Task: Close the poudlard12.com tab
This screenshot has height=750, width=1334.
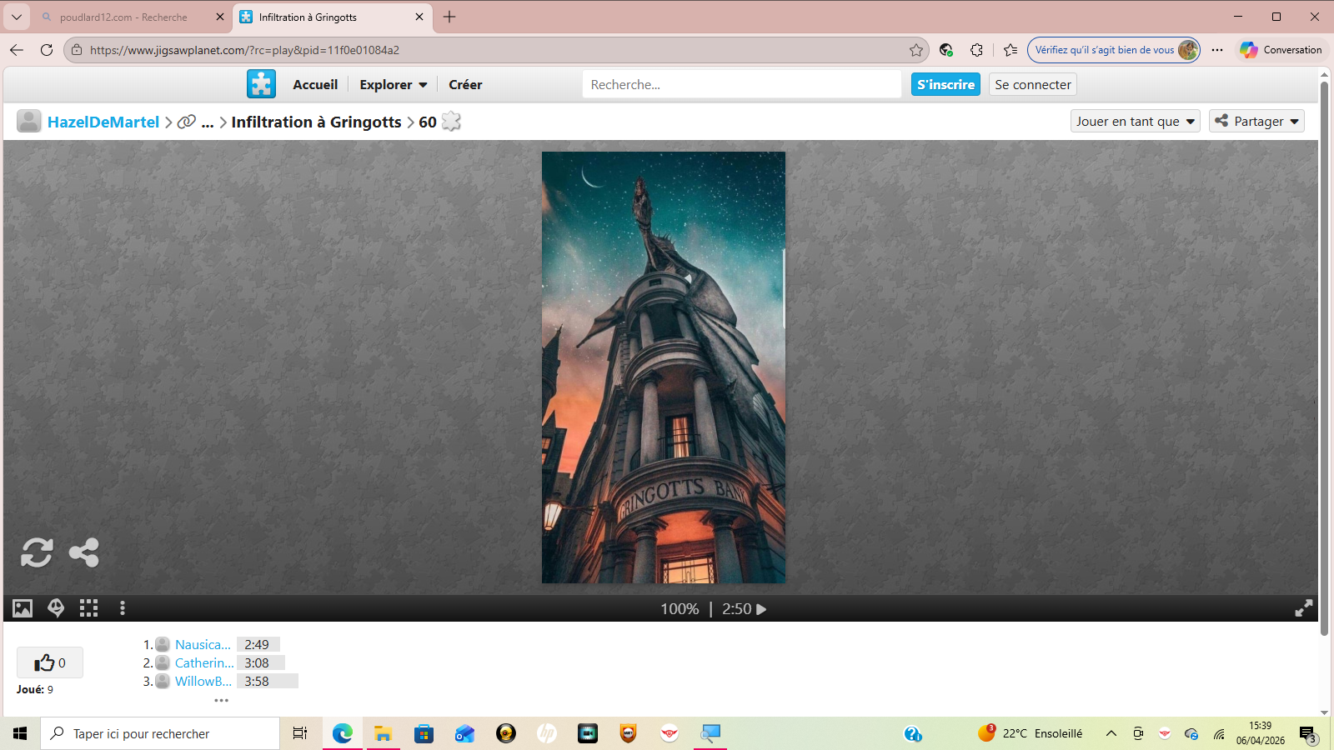Action: 220,17
